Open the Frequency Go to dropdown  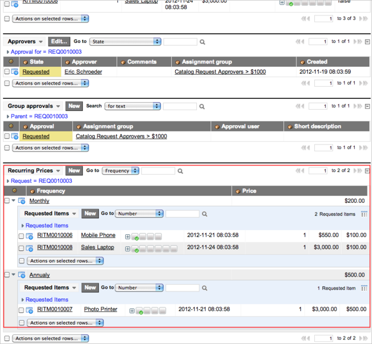pos(121,171)
